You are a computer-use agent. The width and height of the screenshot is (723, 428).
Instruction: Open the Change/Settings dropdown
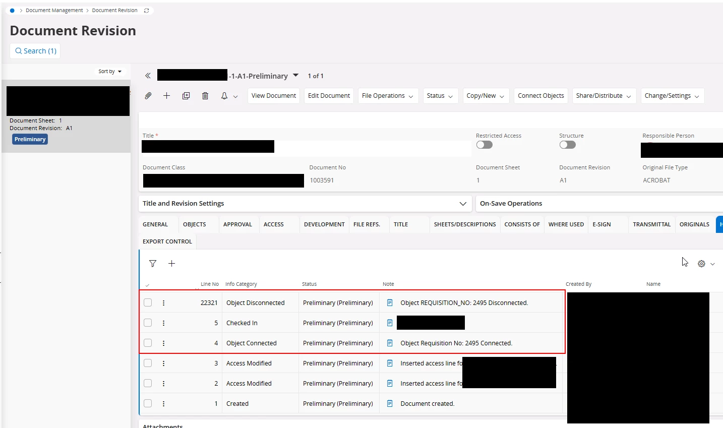[672, 96]
